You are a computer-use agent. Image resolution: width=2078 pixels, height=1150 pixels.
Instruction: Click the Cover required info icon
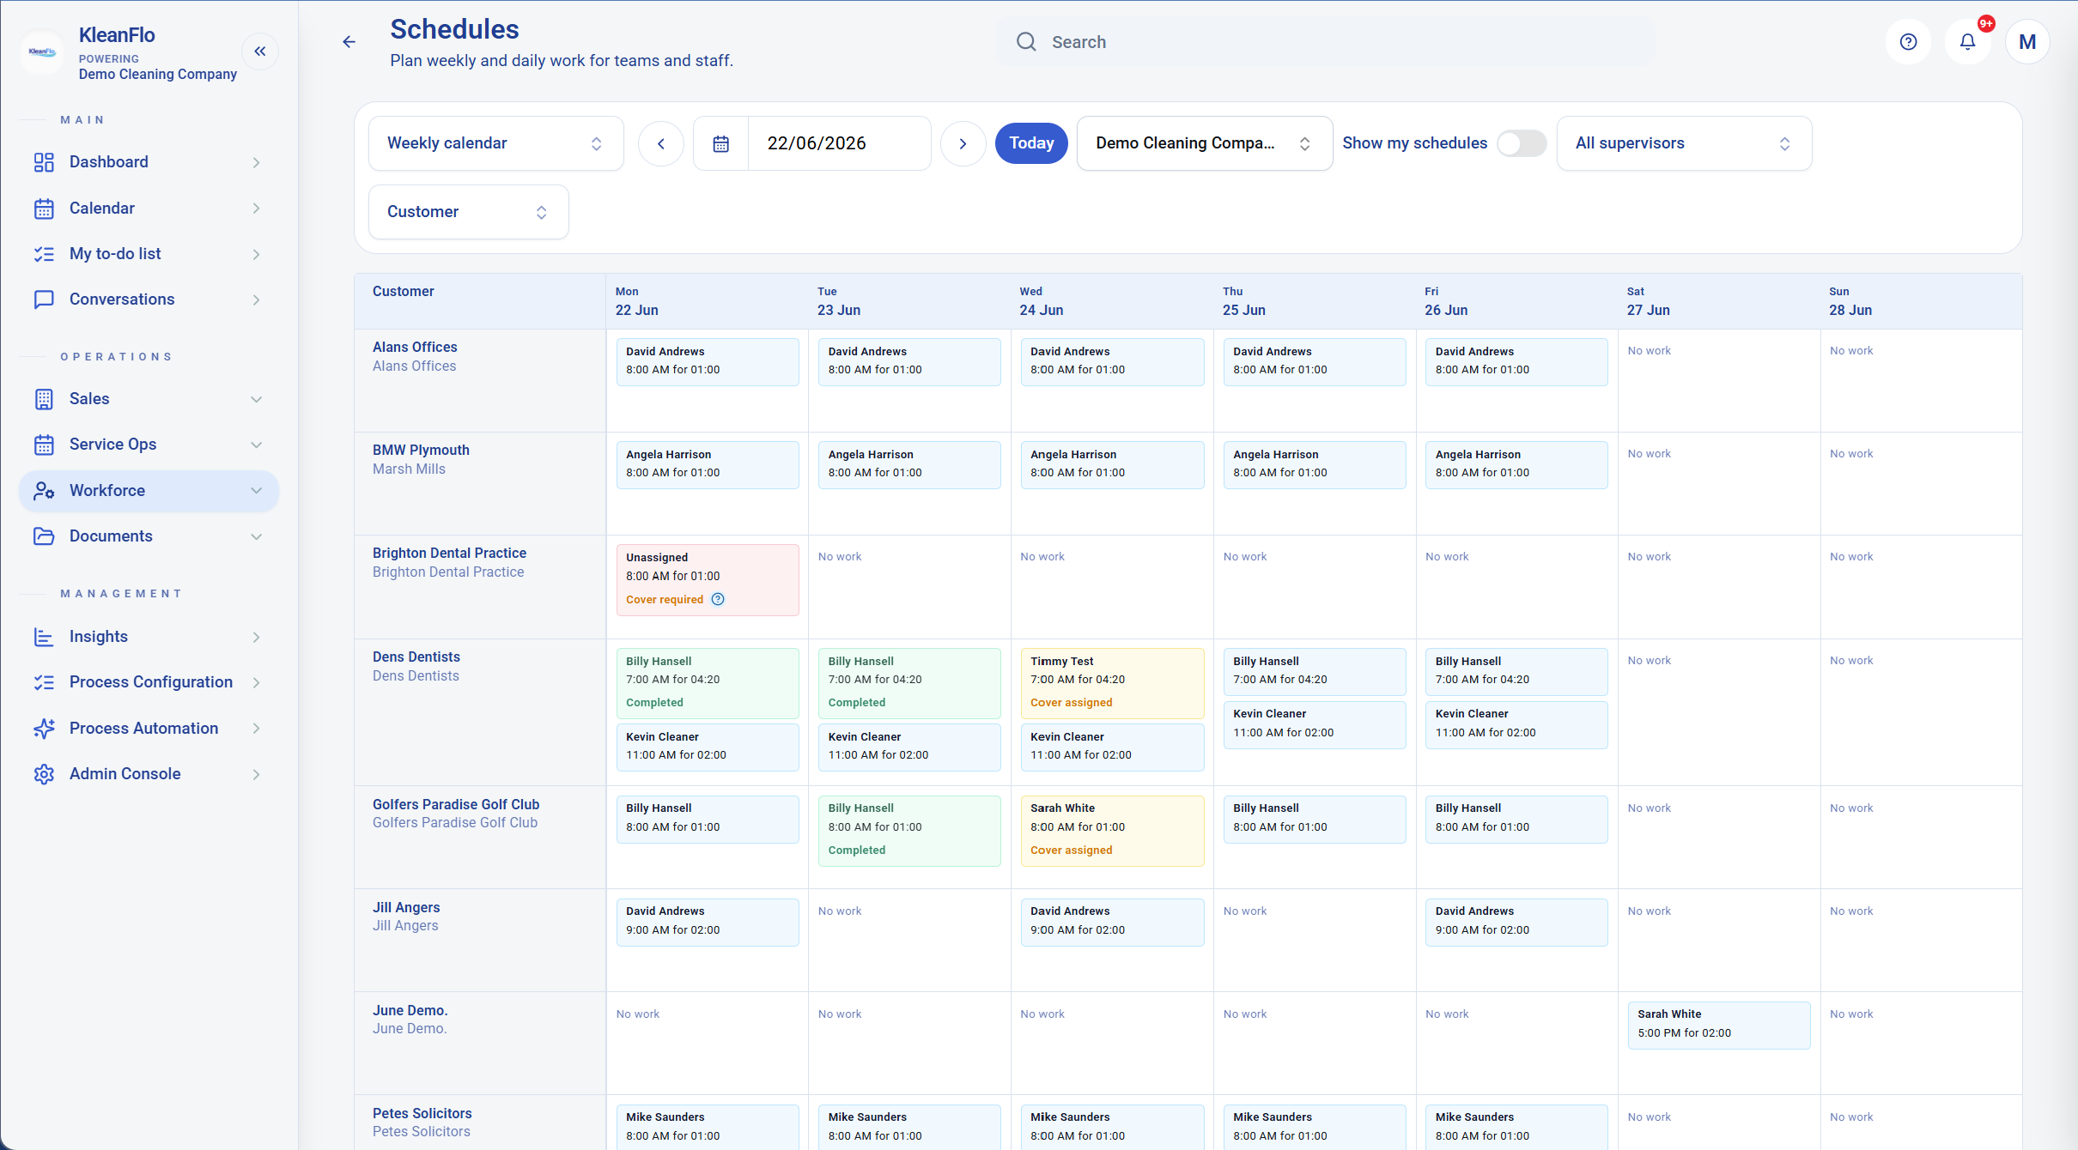coord(718,599)
